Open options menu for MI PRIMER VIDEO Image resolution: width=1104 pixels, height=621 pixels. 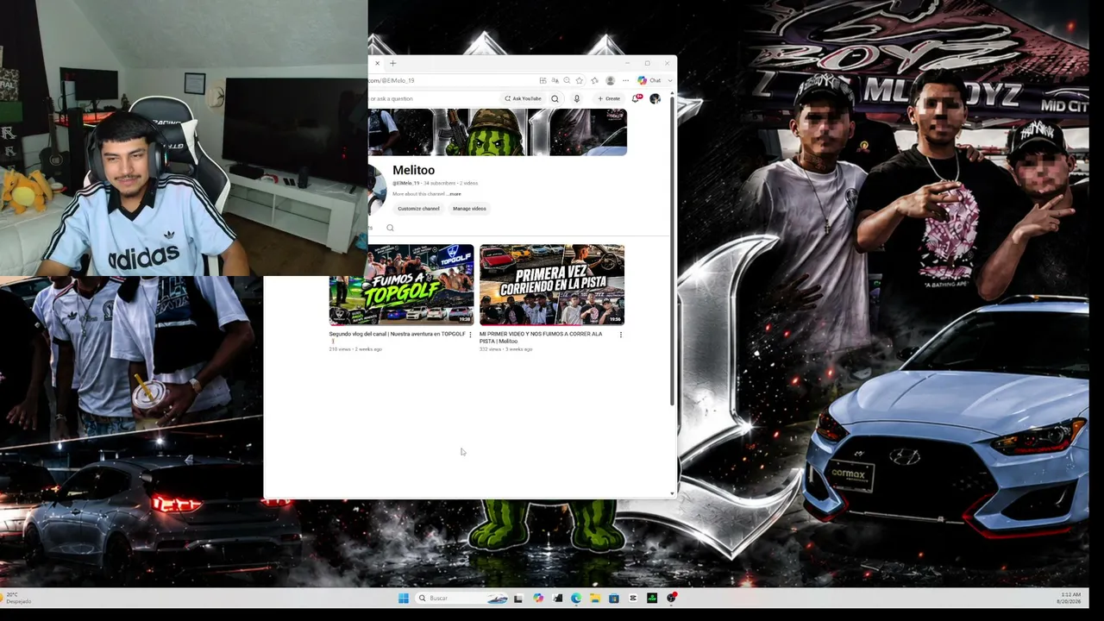[x=620, y=335]
